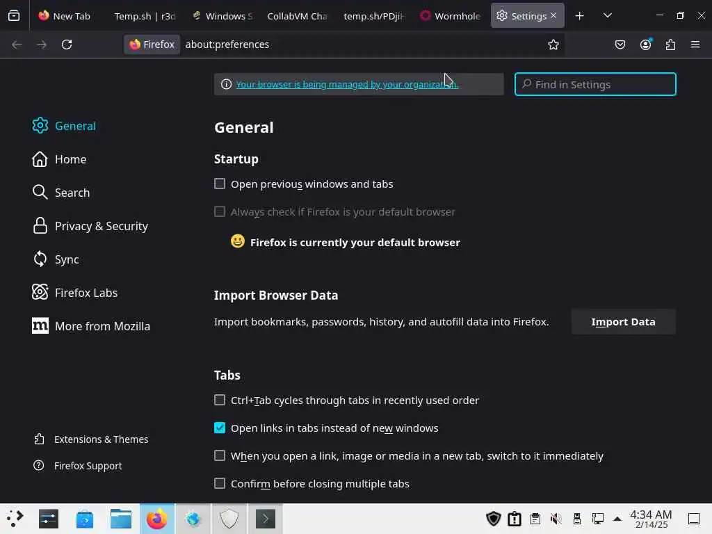Open the terminal taskbar icon

click(x=265, y=519)
